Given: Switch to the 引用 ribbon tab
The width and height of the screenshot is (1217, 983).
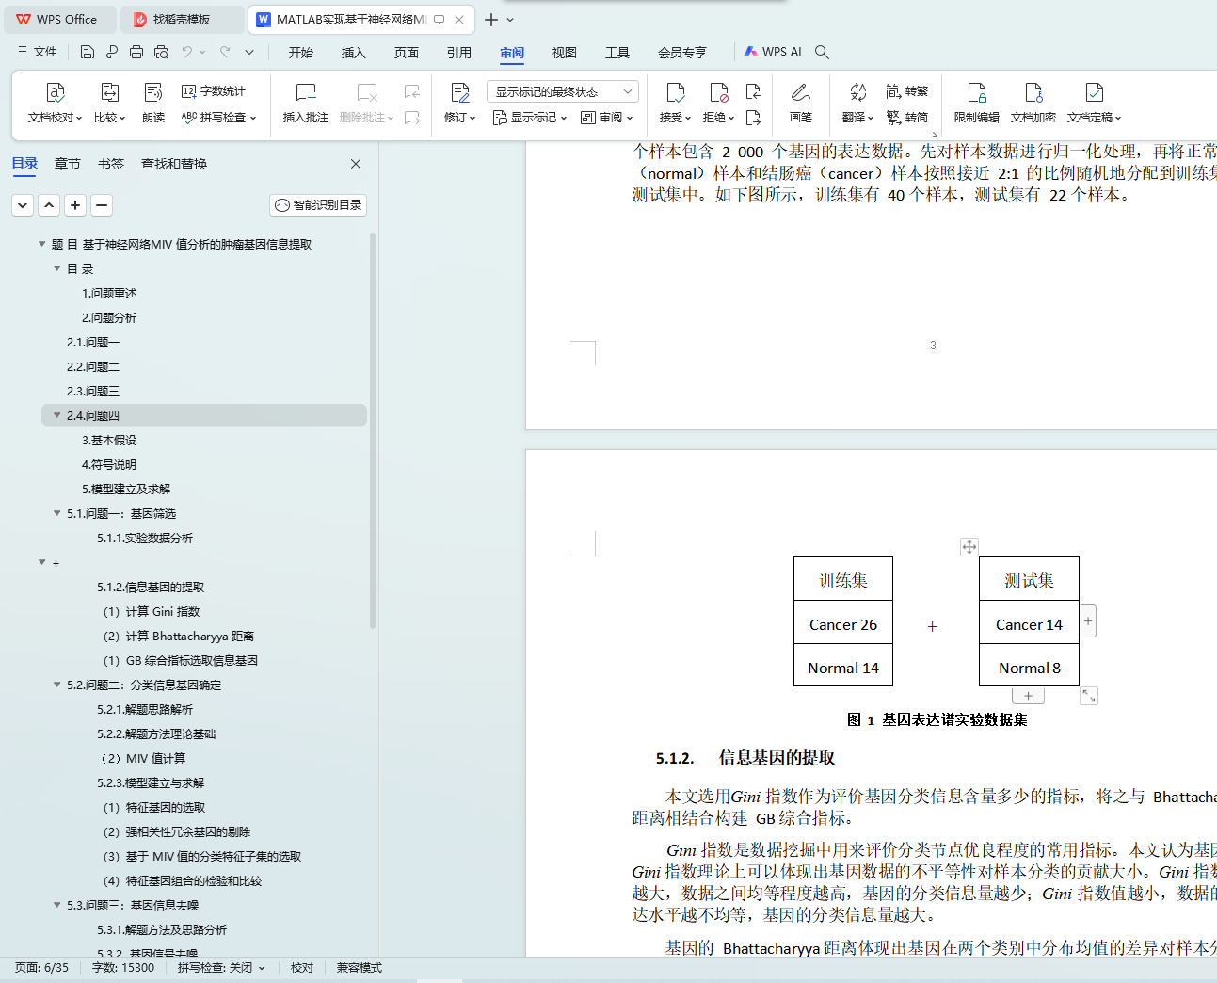Looking at the screenshot, I should (459, 53).
